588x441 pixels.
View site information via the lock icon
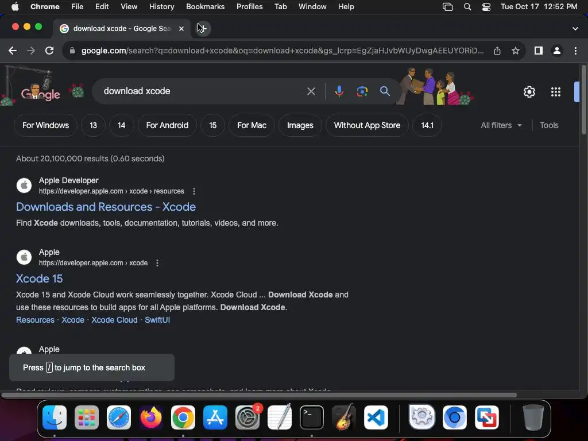pyautogui.click(x=72, y=51)
